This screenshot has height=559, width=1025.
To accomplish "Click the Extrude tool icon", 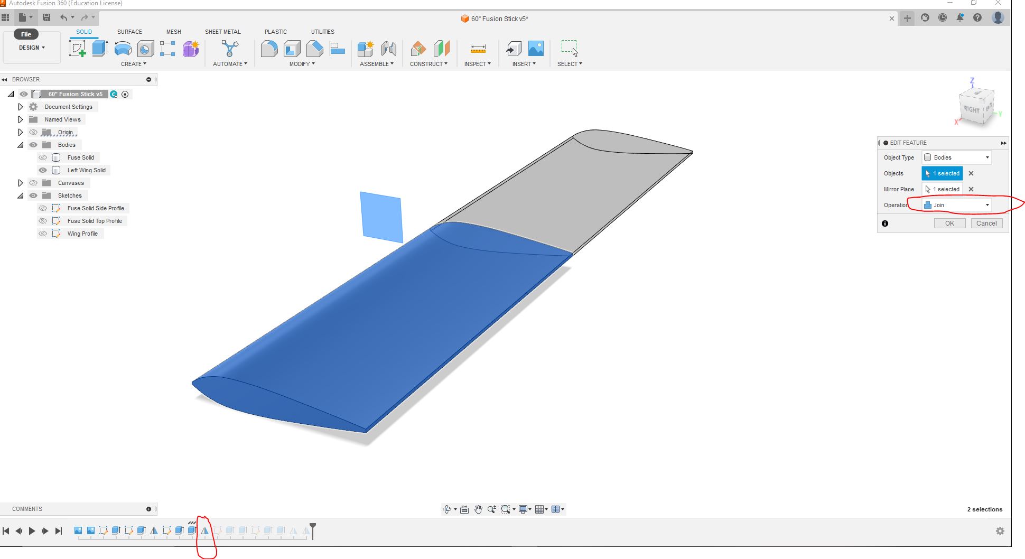I will [x=100, y=49].
